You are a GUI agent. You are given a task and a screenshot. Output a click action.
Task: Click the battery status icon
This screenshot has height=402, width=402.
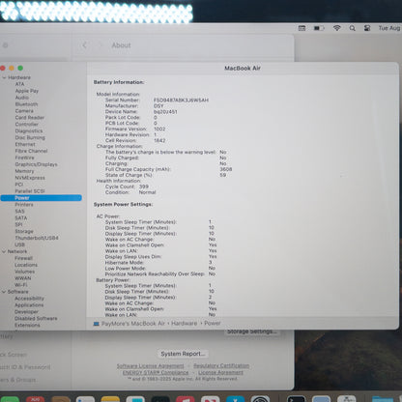pos(319,28)
